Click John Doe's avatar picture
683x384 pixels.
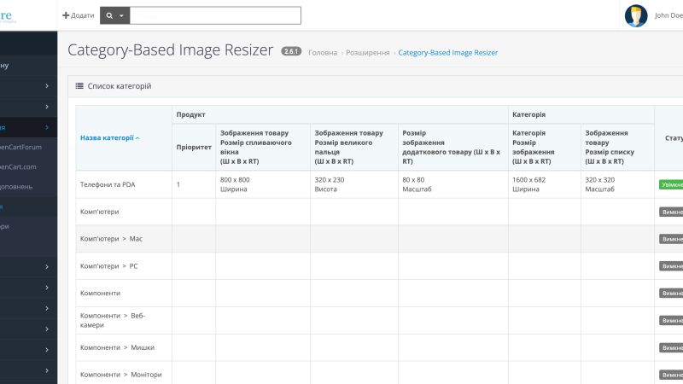(635, 15)
